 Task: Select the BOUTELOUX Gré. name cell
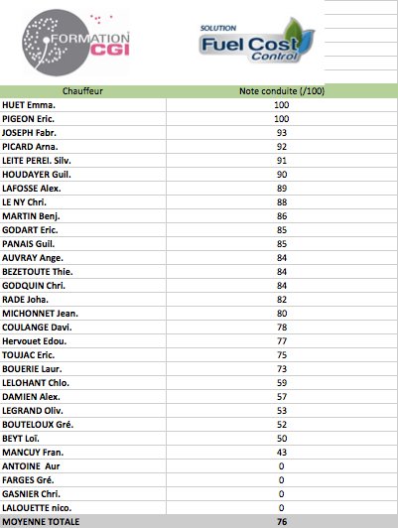(x=82, y=425)
